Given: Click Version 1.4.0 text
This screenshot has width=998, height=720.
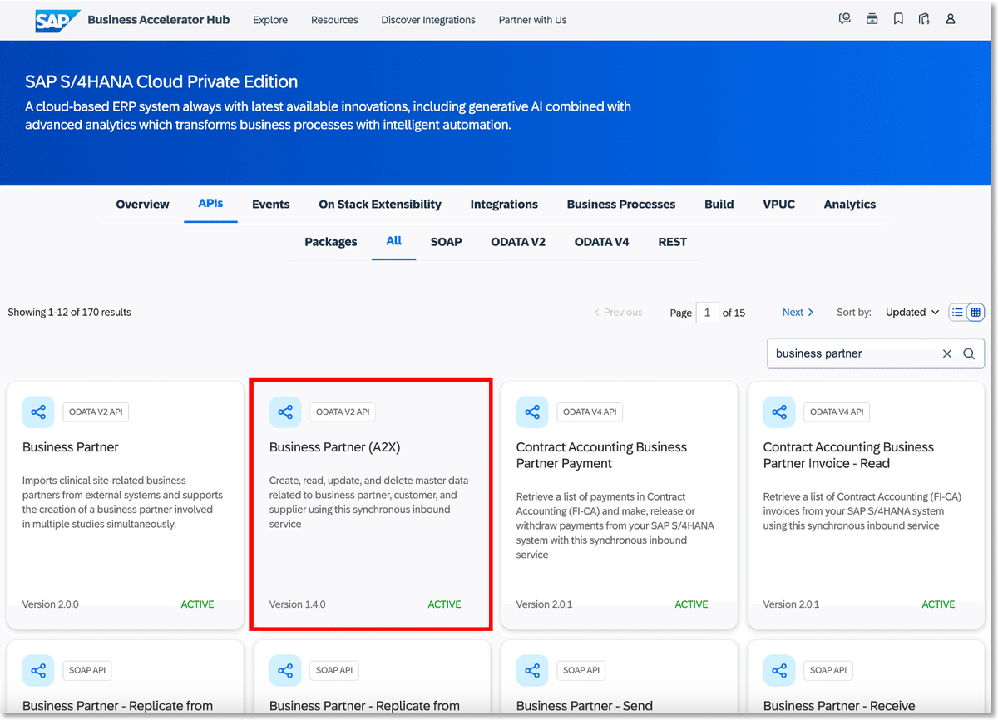Looking at the screenshot, I should [298, 604].
